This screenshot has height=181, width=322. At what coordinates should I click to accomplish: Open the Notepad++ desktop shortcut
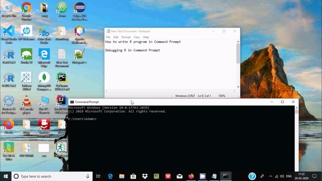(x=79, y=56)
